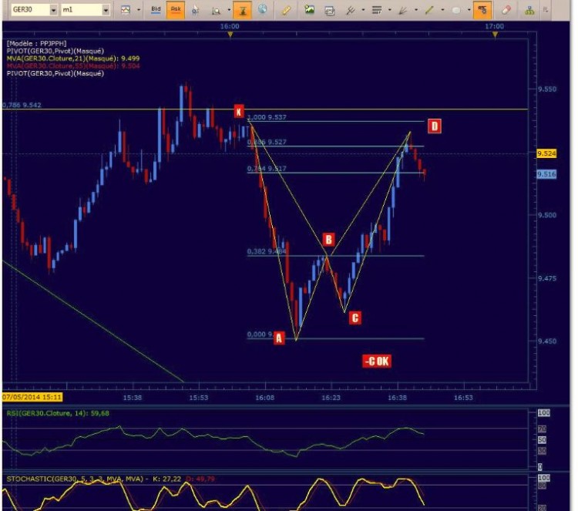Toggle the Ask price button
The image size is (578, 511).
point(176,9)
